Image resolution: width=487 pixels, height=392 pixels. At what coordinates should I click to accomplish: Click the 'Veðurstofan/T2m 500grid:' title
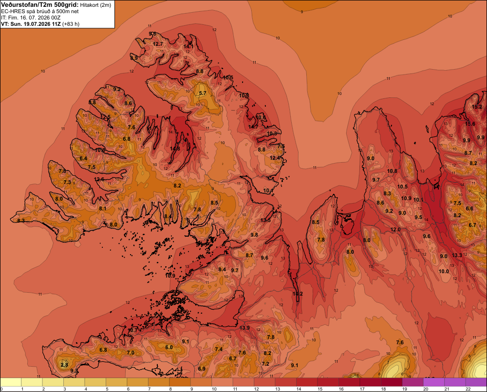40,5
